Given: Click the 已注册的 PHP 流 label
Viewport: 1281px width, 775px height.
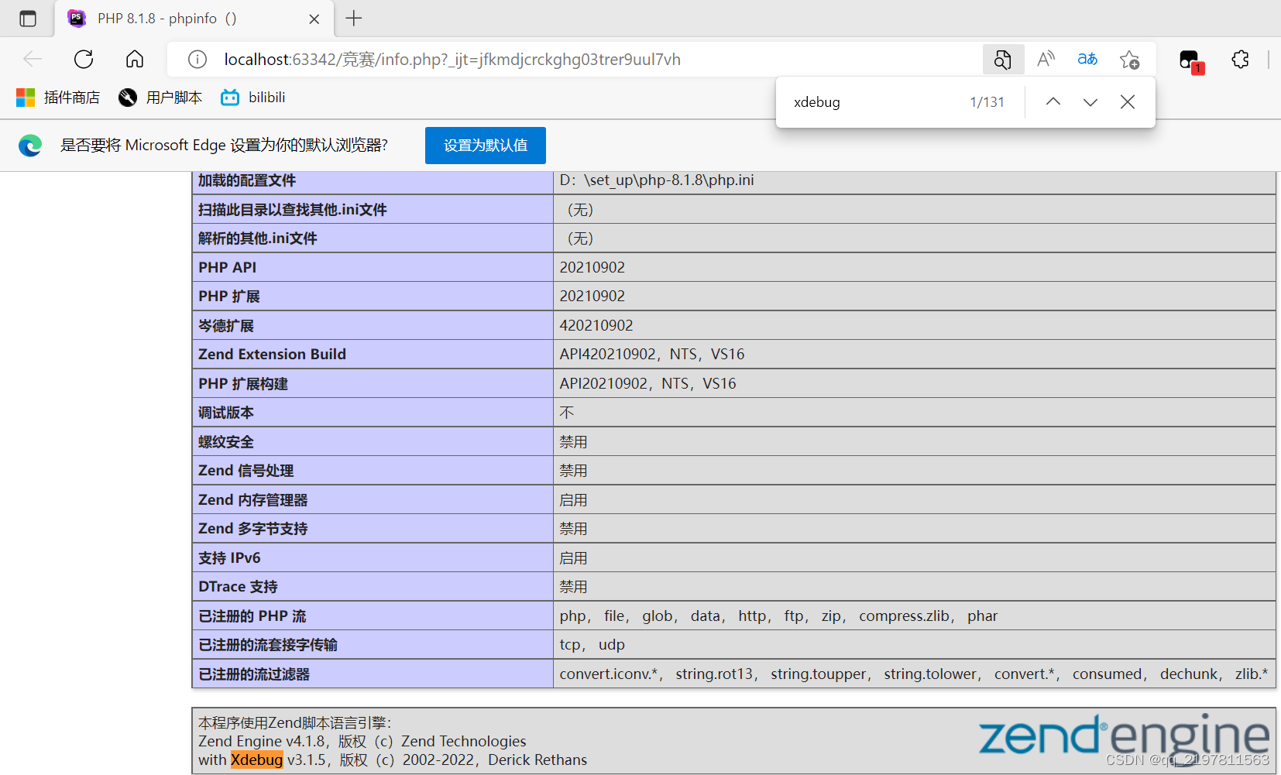Looking at the screenshot, I should 252,616.
